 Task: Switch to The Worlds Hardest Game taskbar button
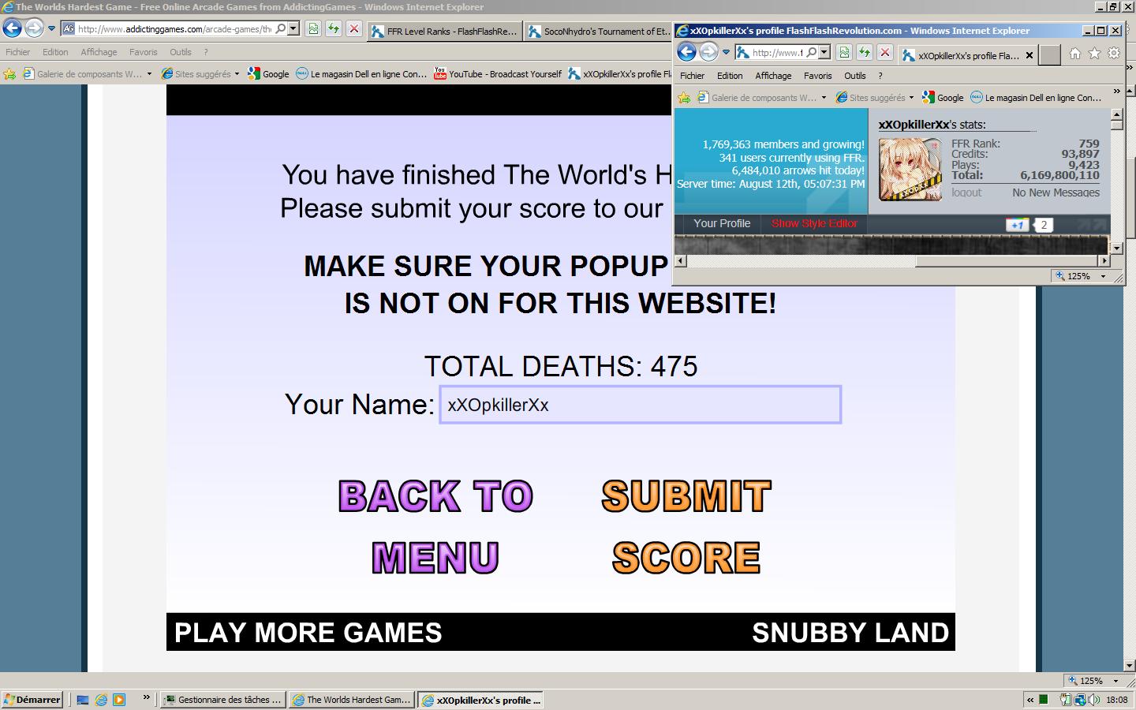(351, 700)
